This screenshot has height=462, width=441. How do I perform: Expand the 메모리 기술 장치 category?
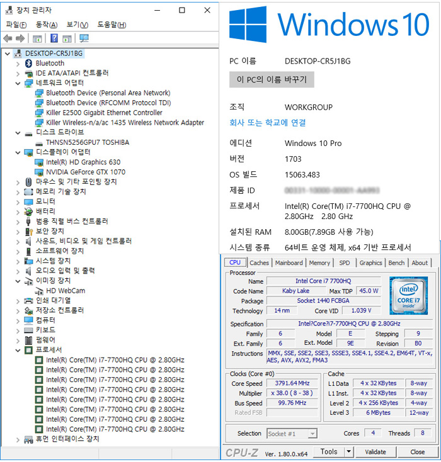coord(18,193)
